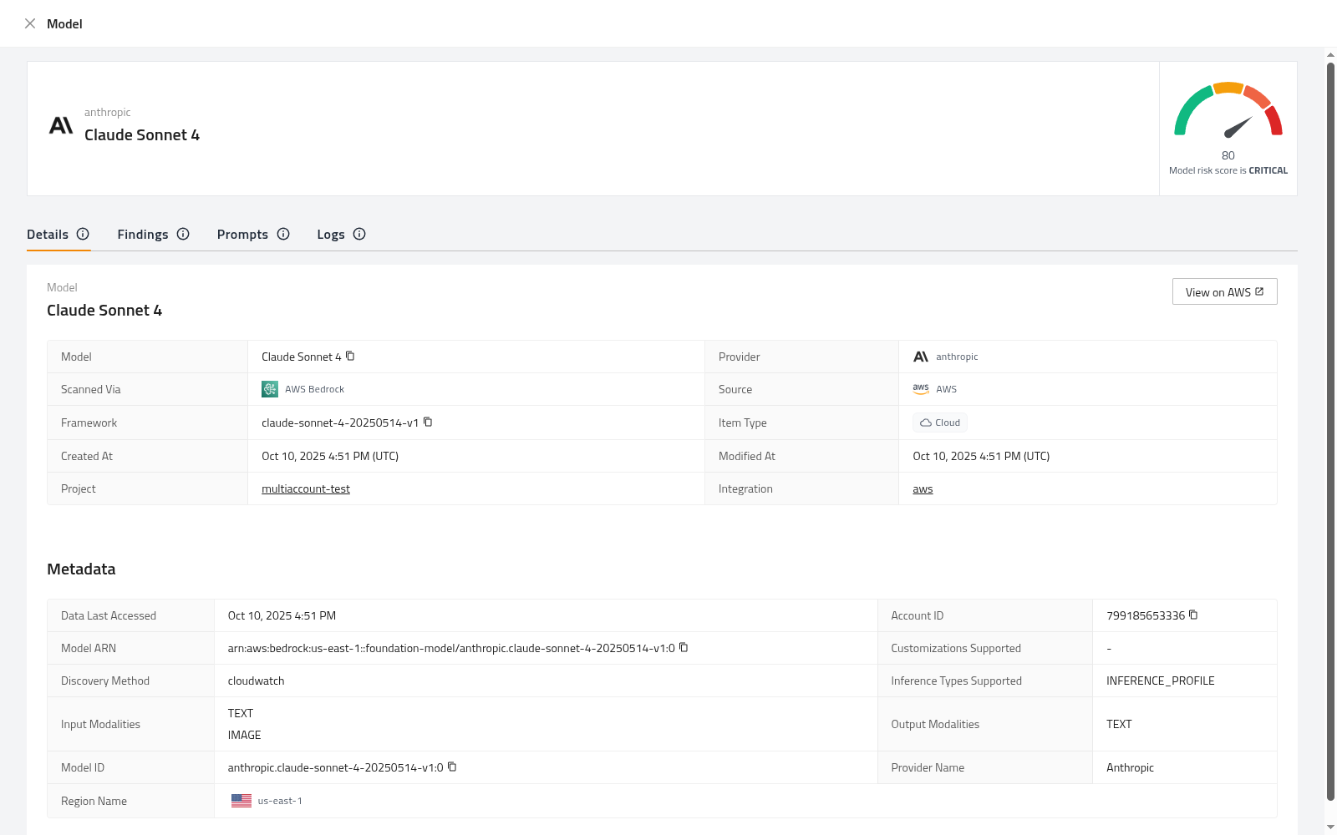Click the Customizations Supported label
Image resolution: width=1337 pixels, height=835 pixels.
pos(956,648)
